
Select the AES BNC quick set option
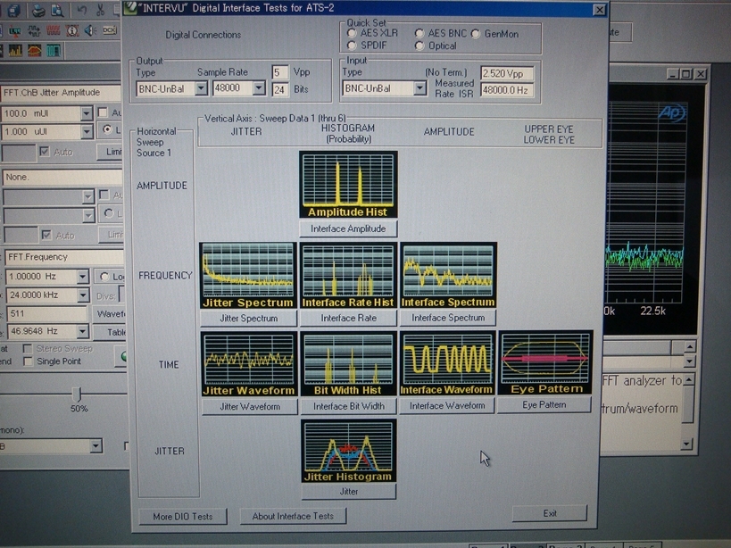click(419, 34)
